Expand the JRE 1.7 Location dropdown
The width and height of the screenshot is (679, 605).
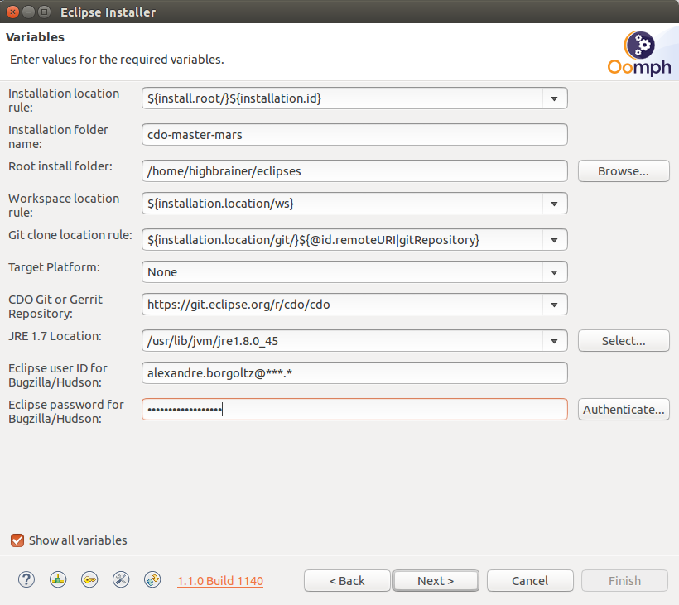554,341
